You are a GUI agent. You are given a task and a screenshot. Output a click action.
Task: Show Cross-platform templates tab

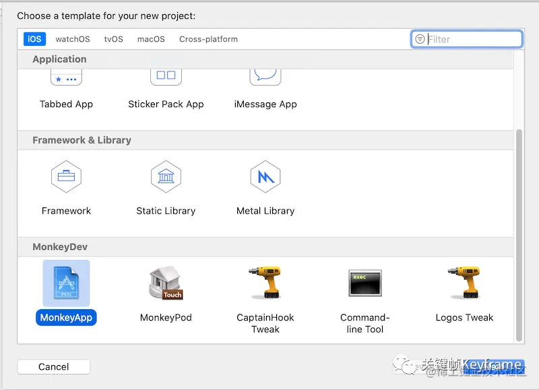tap(208, 39)
